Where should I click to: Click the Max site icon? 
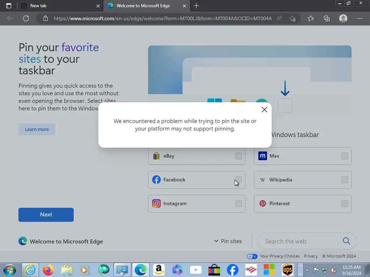coord(262,156)
